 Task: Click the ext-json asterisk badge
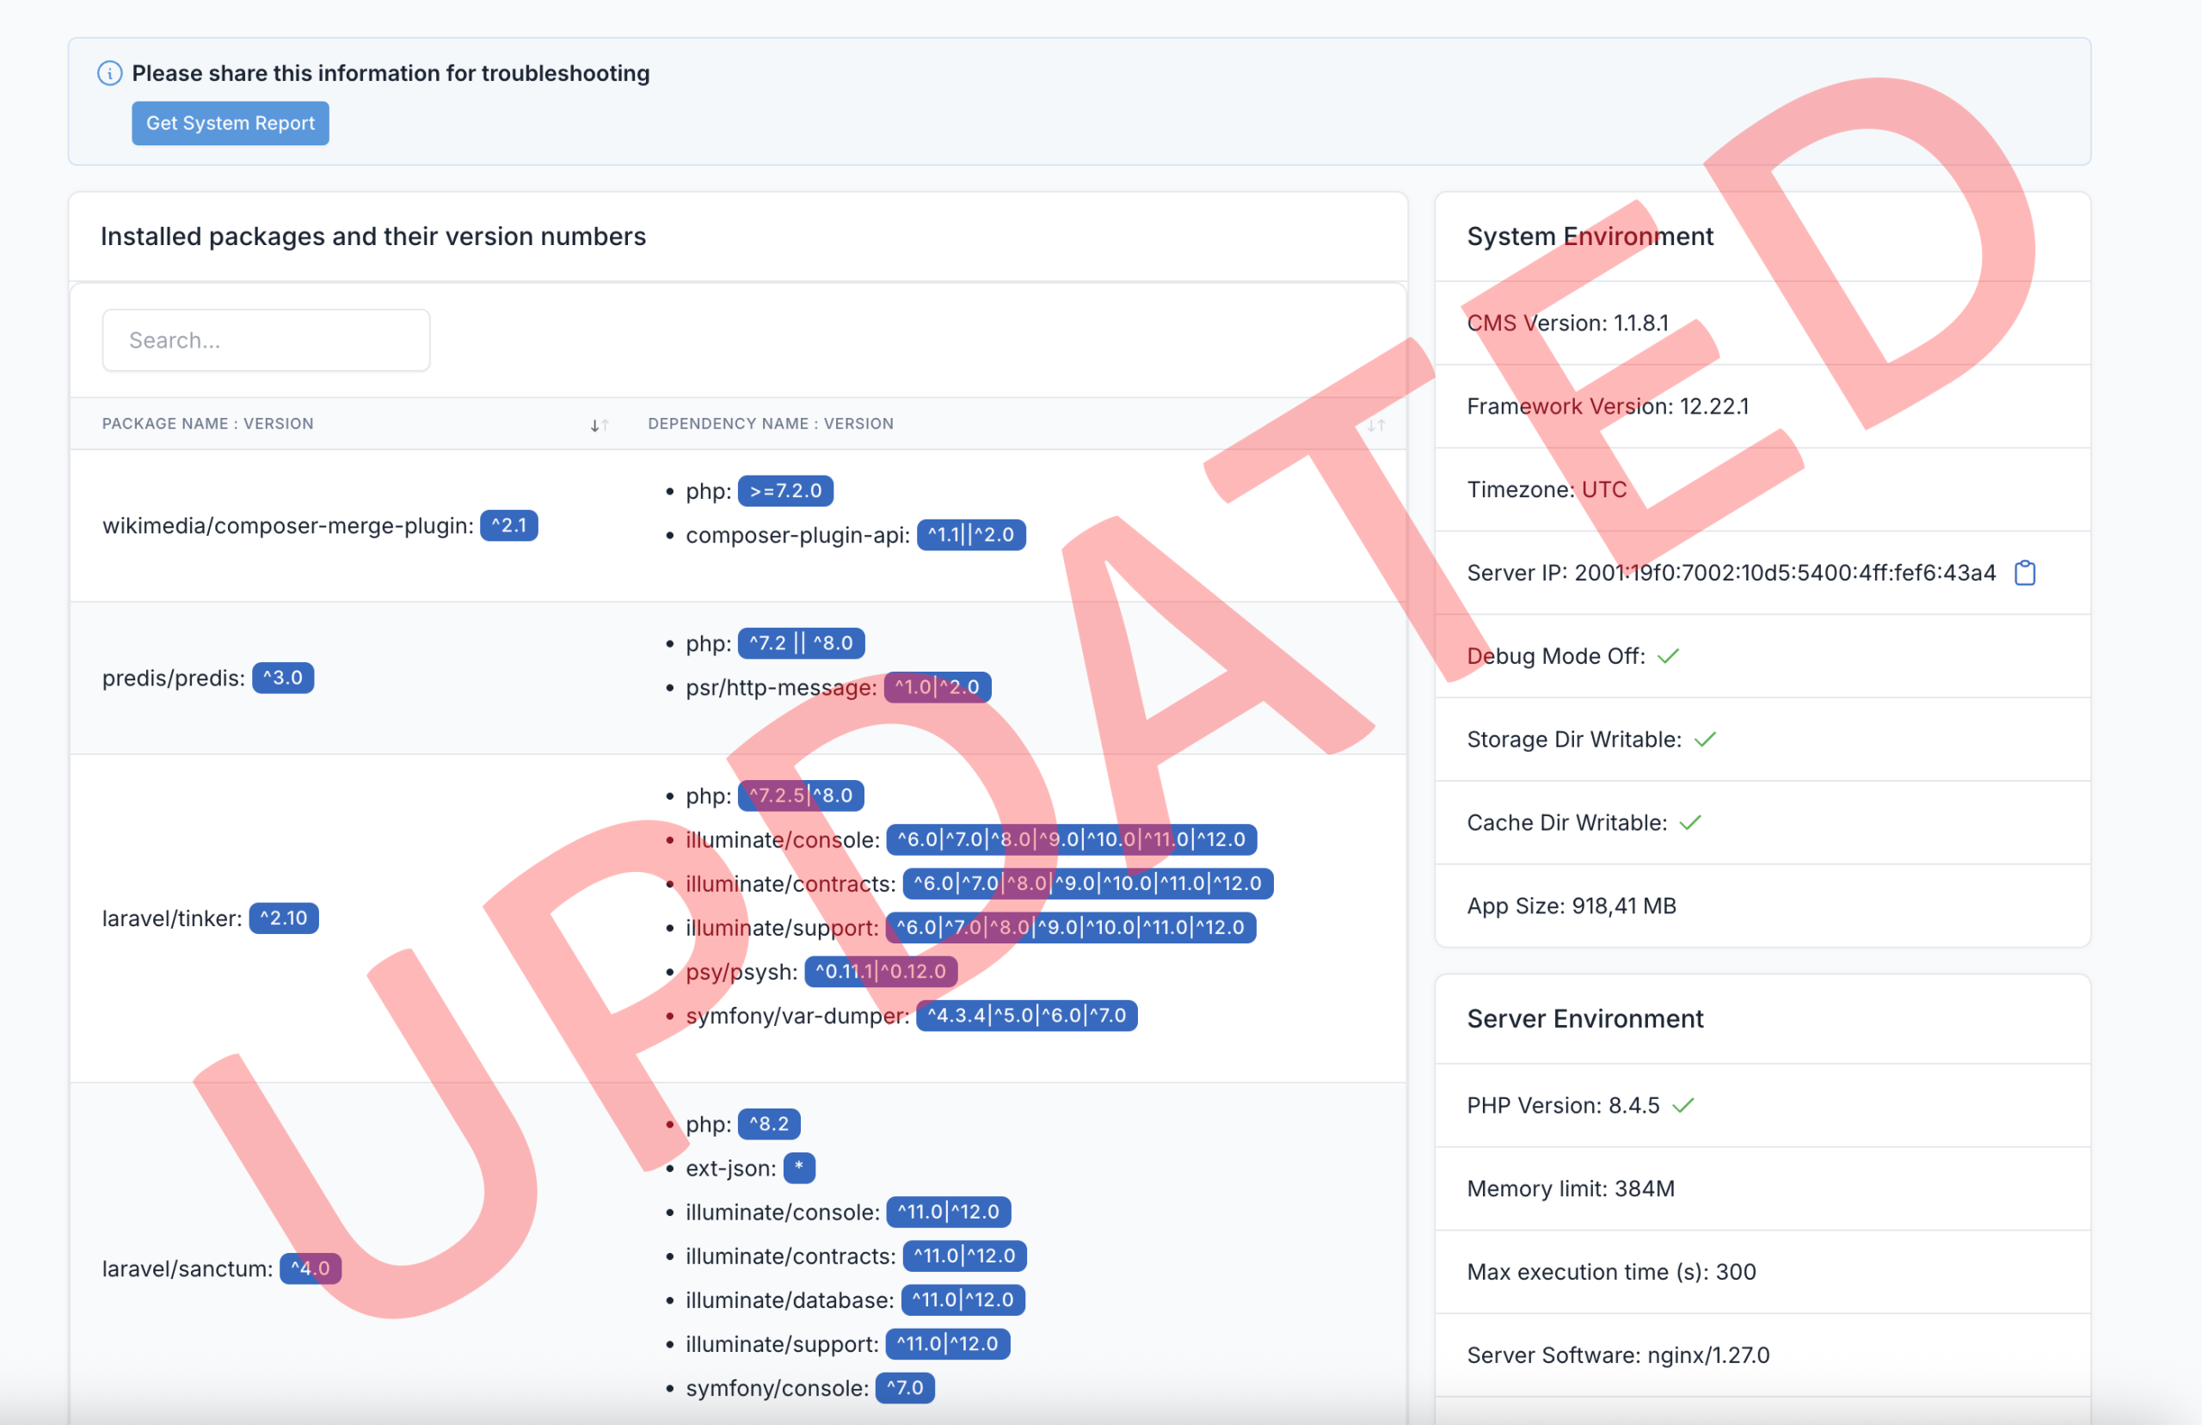(799, 1169)
